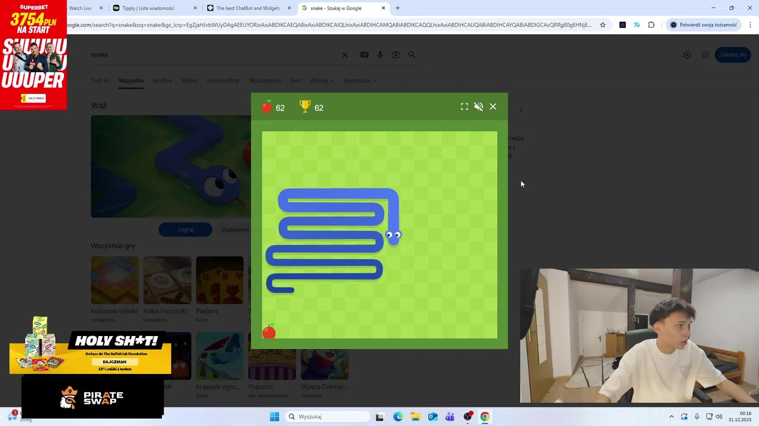This screenshot has width=759, height=426.
Task: Open the Pasjans game thumbnail
Action: tap(219, 280)
